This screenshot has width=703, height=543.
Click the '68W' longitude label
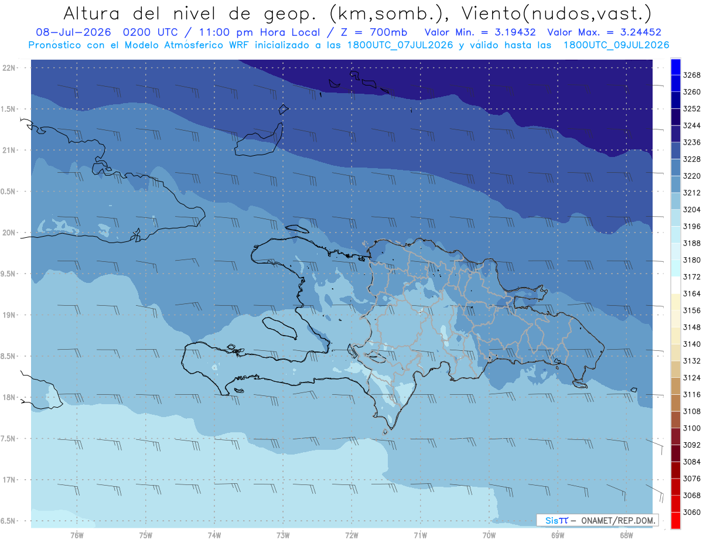point(626,535)
